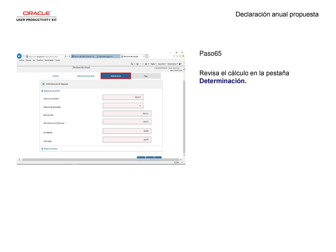This screenshot has height=252, width=336.
Task: Click the feeds icon in command bar
Action: [137, 64]
